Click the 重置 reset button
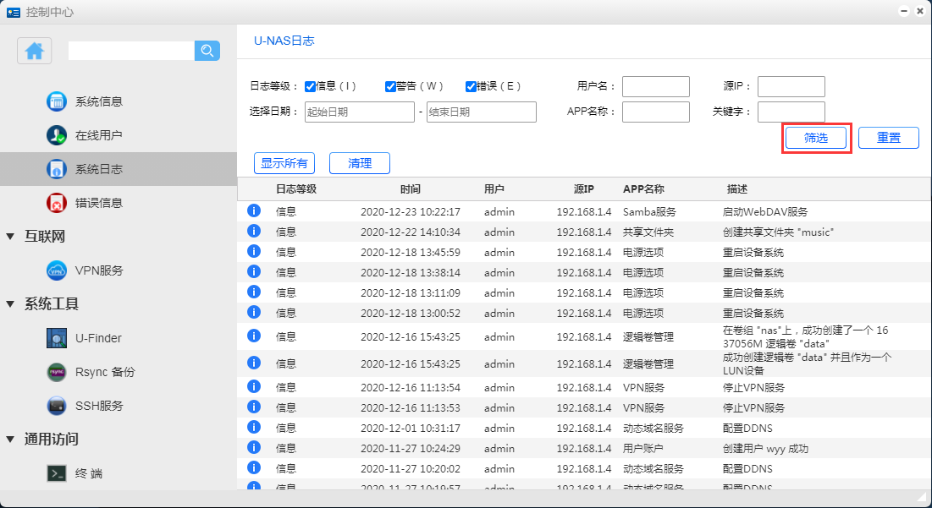 (888, 138)
